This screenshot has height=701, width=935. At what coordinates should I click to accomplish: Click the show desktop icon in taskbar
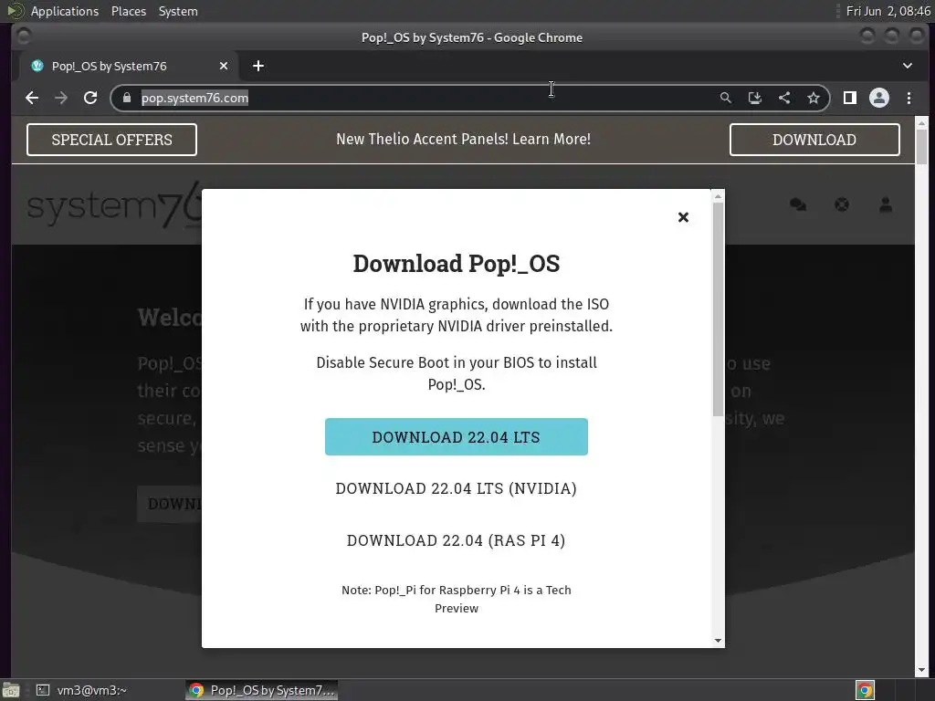11,690
